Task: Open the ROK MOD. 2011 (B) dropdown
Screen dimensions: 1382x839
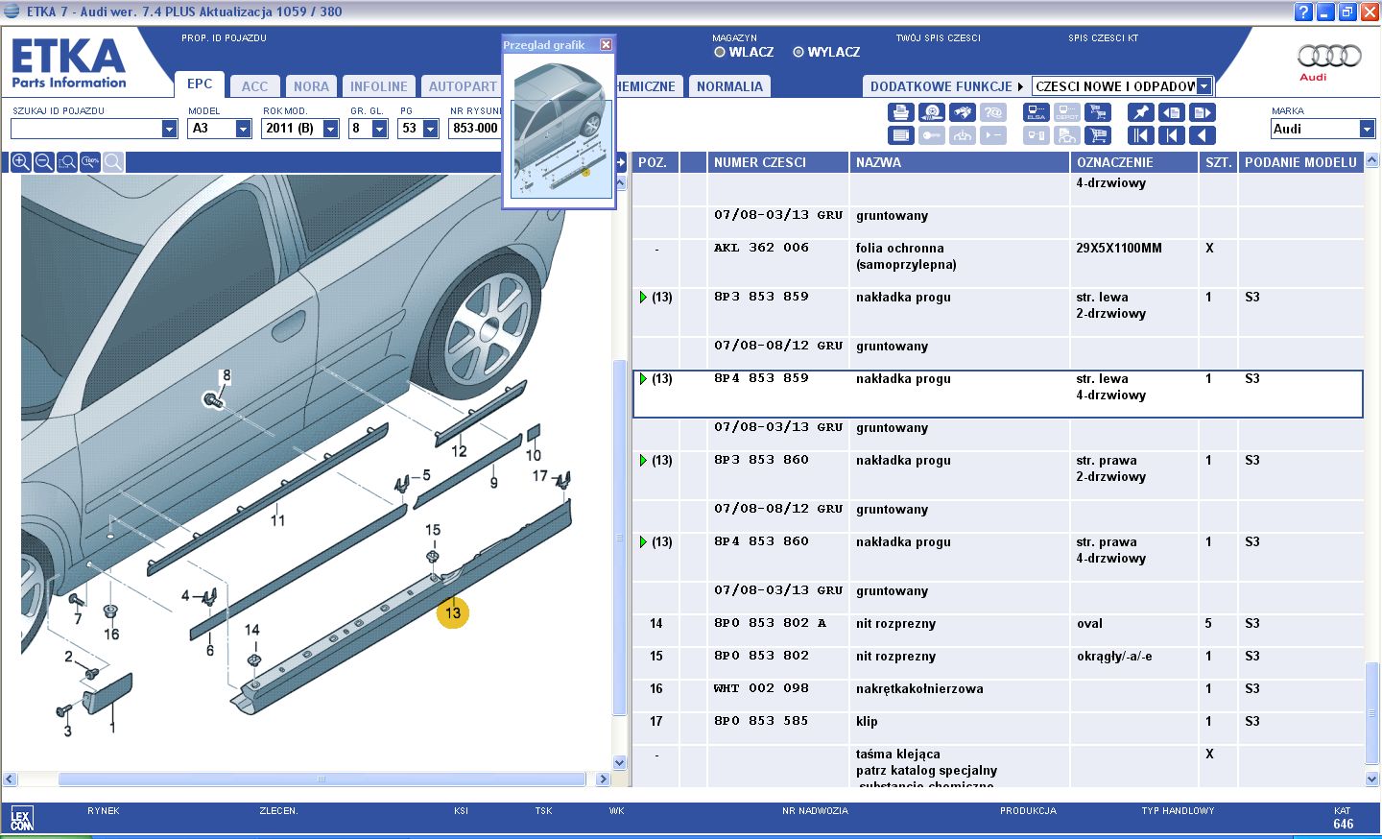Action: click(x=331, y=129)
